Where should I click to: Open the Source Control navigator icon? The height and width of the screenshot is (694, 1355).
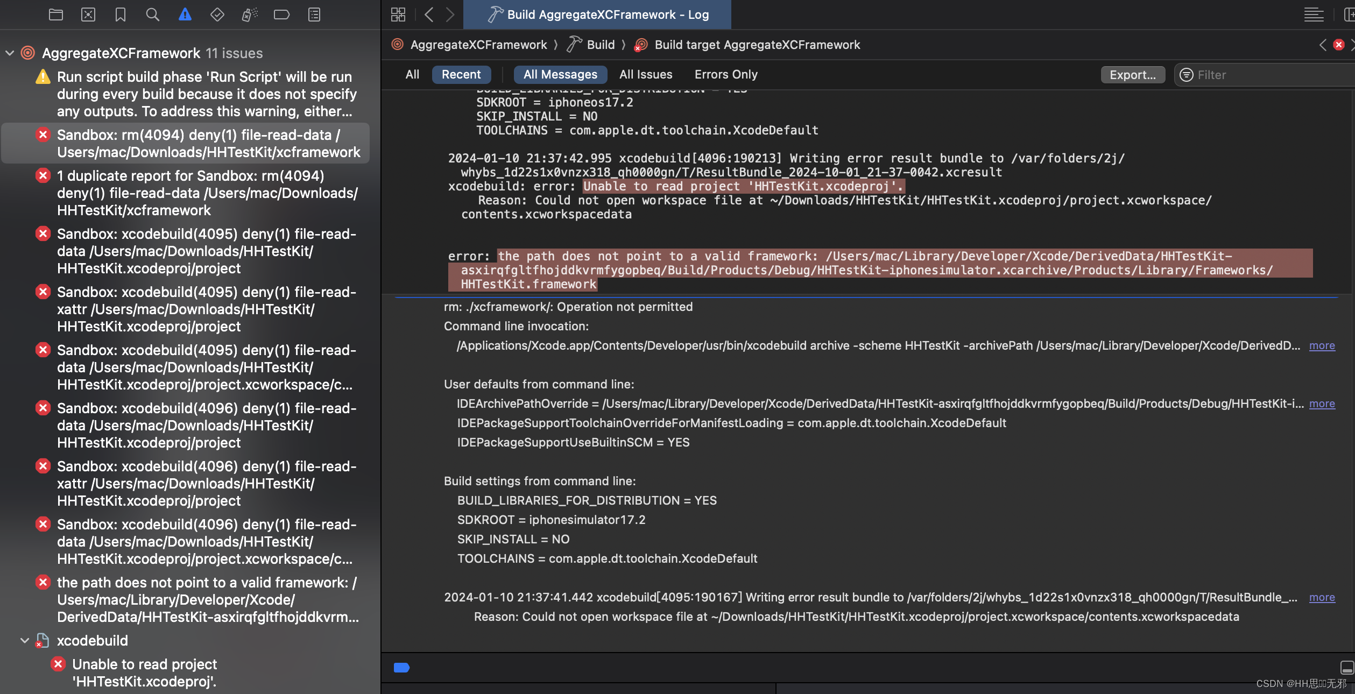pos(88,15)
